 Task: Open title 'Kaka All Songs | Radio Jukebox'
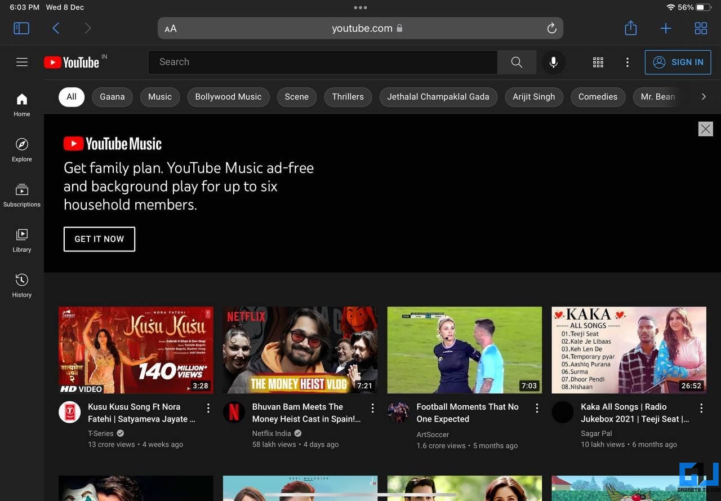(635, 413)
